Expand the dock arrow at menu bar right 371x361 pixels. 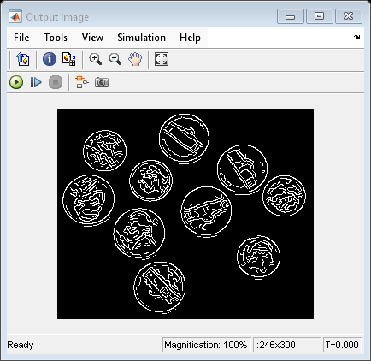pyautogui.click(x=356, y=37)
